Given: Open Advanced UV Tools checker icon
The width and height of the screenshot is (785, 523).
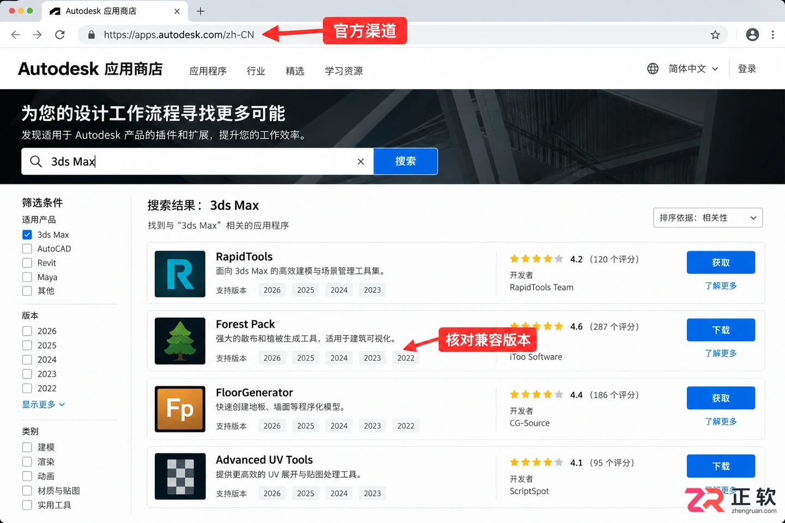Looking at the screenshot, I should coord(180,477).
